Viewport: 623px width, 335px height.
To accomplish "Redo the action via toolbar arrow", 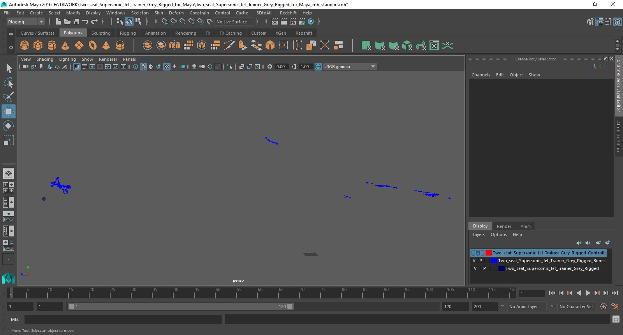I will 94,22.
